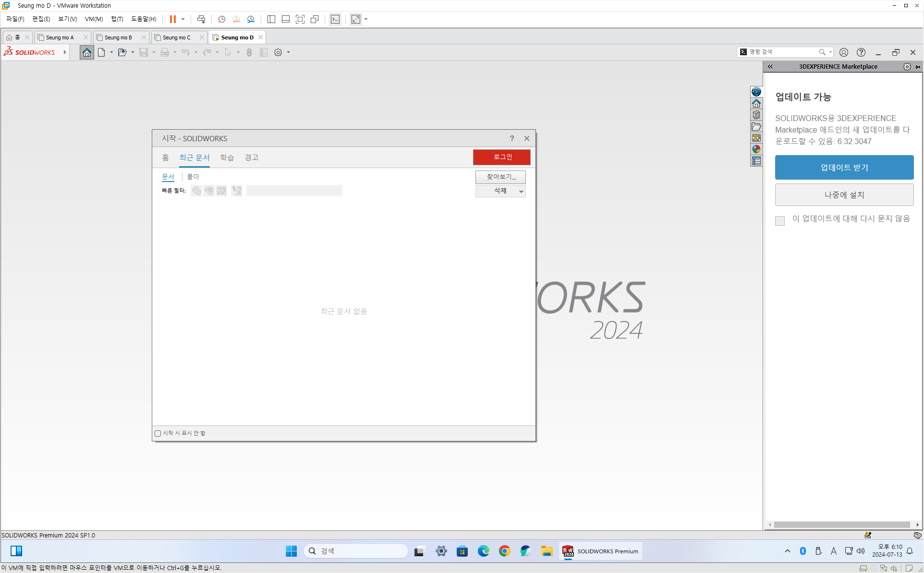The width and height of the screenshot is (924, 573).
Task: Click the Options gear icon in toolbar
Action: tap(278, 52)
